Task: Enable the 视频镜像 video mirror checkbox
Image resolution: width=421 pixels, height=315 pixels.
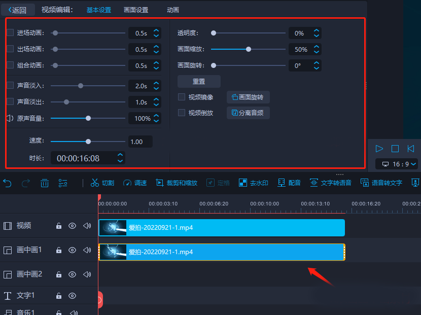Action: tap(181, 97)
